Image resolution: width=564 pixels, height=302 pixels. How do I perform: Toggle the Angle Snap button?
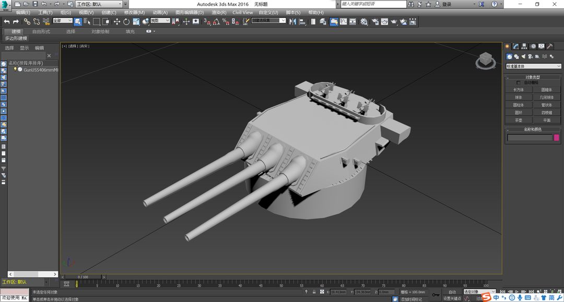click(x=216, y=21)
